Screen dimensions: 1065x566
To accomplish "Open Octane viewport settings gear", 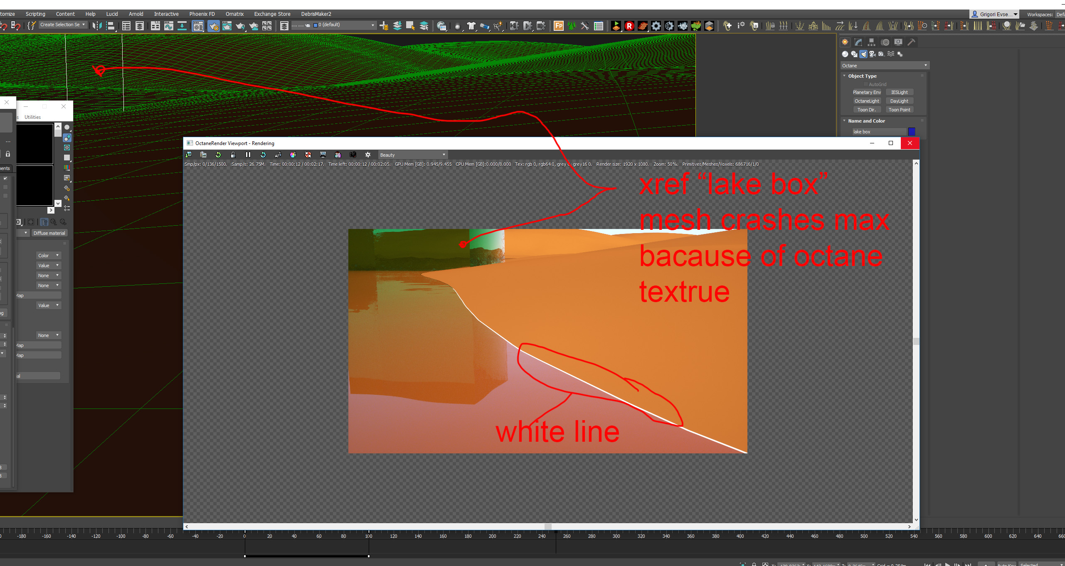I will pos(368,155).
